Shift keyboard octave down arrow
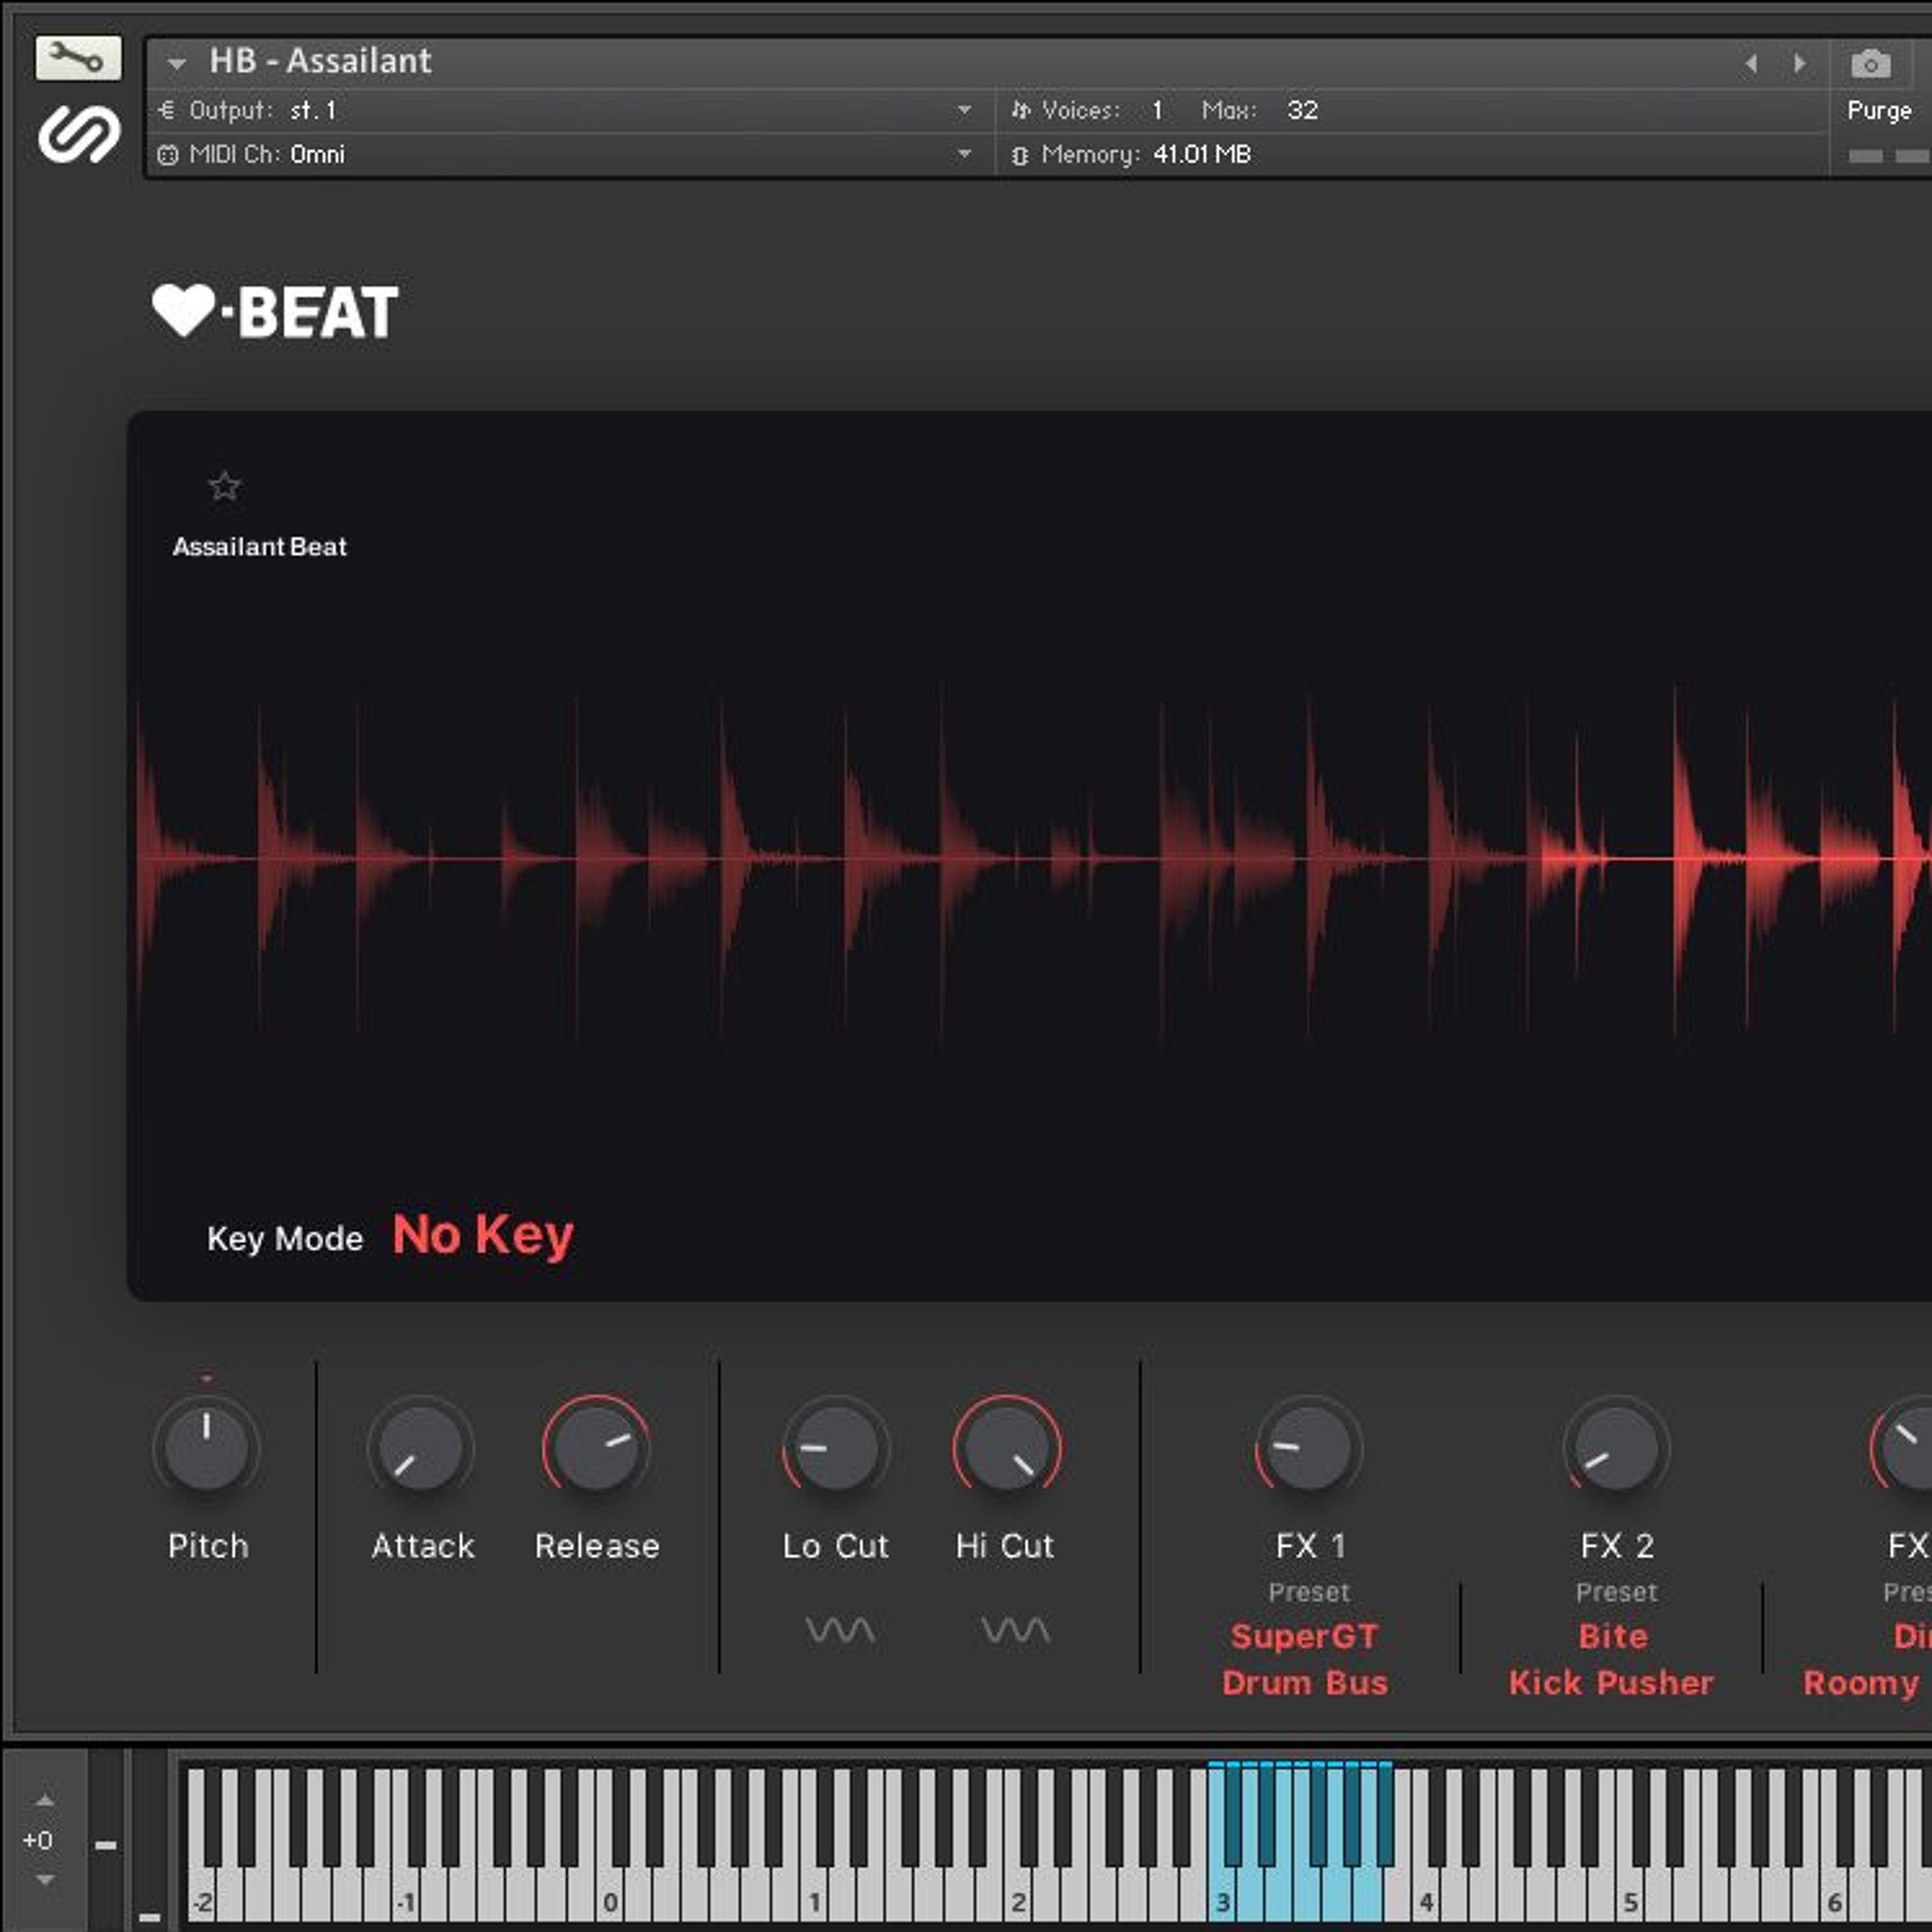1932x1932 pixels. (44, 1879)
